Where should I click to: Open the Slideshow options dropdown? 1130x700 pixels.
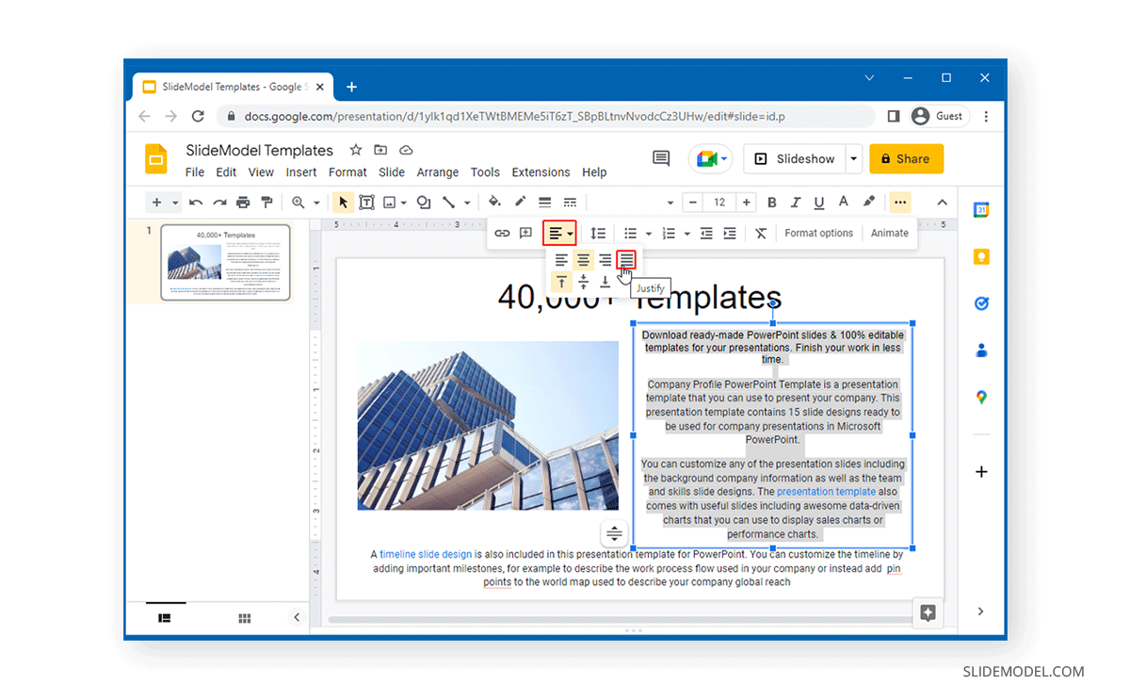(x=851, y=158)
